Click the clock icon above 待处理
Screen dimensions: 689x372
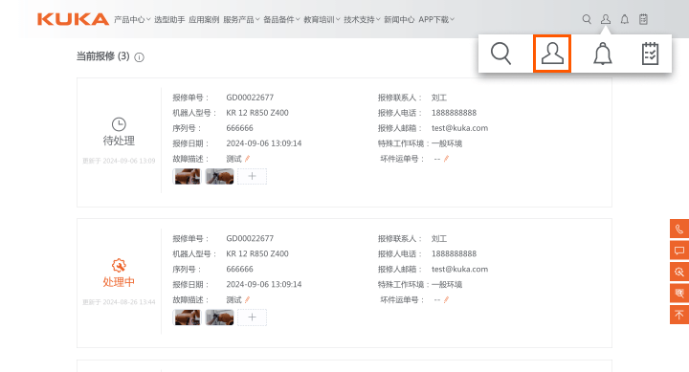[x=119, y=124]
